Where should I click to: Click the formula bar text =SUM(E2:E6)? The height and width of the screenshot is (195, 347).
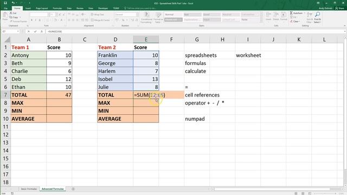55,31
